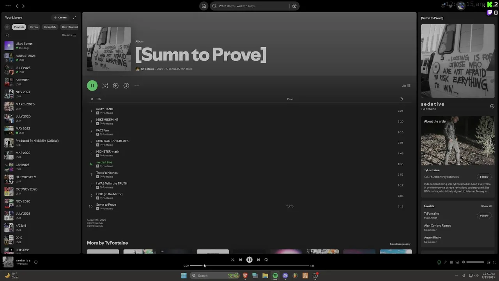
Task: Open TyFontaine artist link under album title
Action: pos(147,69)
